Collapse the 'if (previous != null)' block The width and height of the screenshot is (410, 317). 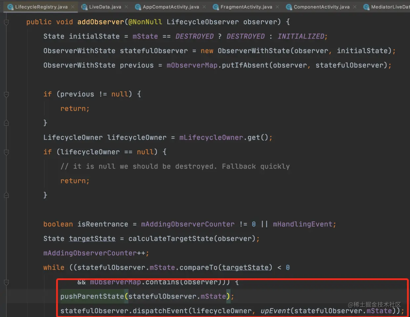6,94
